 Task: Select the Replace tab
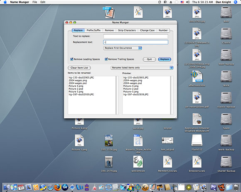click(x=78, y=30)
